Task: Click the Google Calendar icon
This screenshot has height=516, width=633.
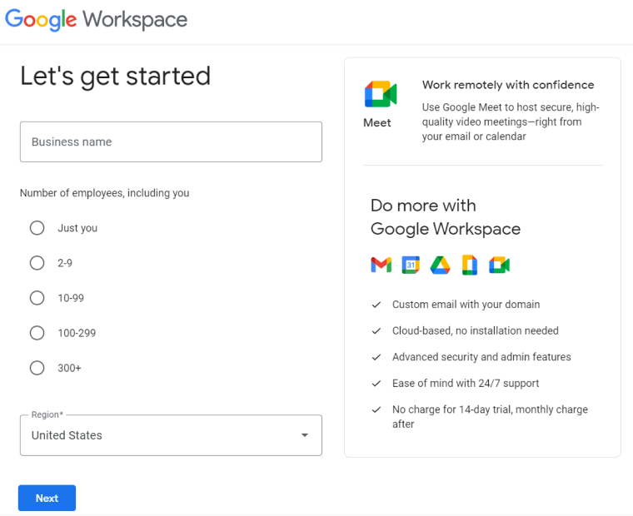Action: pos(411,265)
